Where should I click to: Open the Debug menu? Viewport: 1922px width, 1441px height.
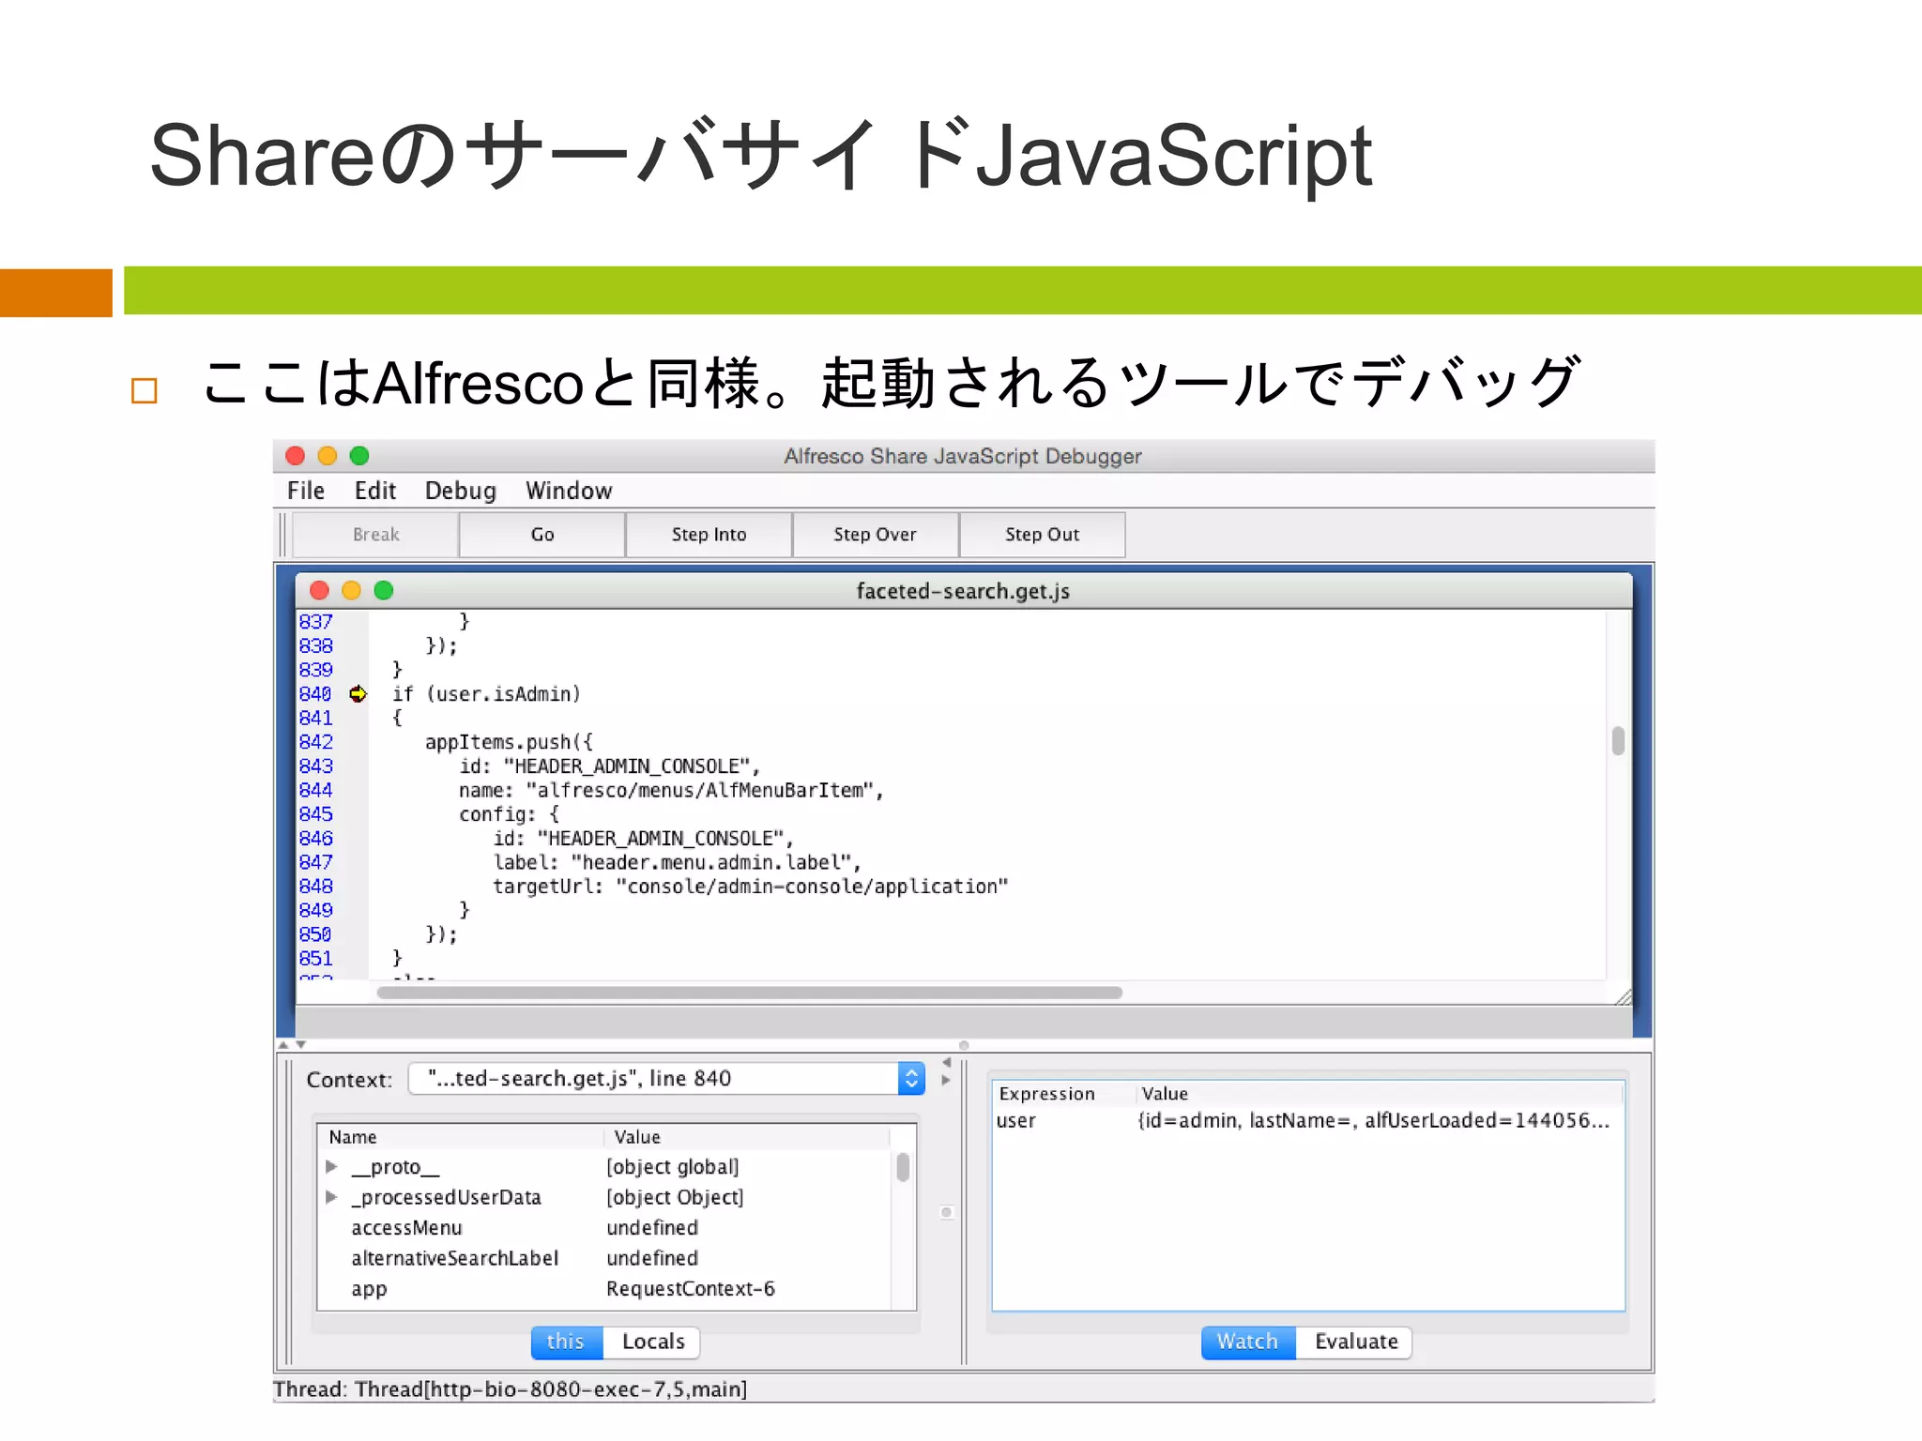tap(460, 491)
